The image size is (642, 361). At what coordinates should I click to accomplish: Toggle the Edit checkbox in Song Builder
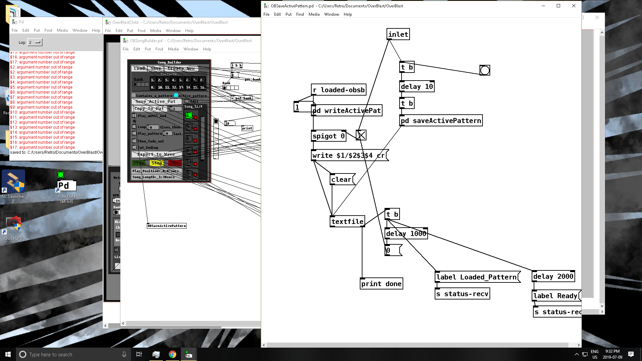click(187, 101)
